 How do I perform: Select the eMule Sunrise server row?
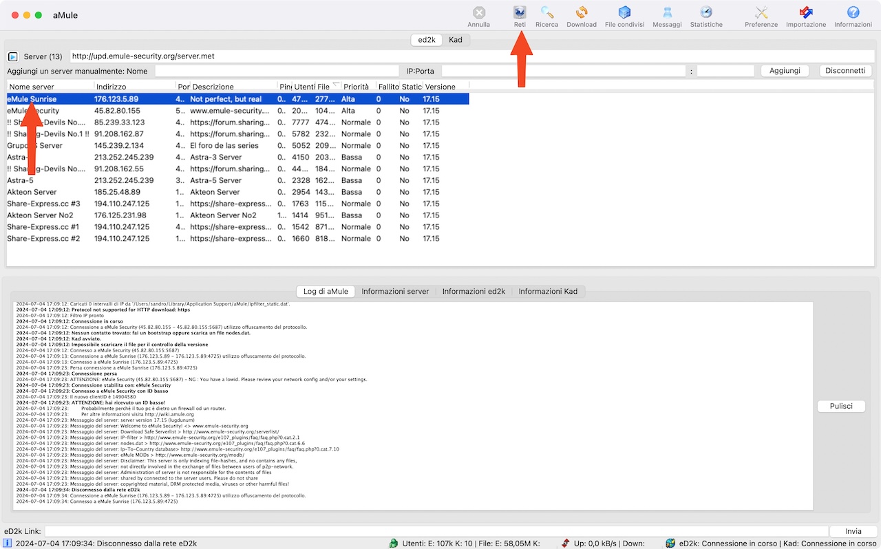(x=238, y=99)
